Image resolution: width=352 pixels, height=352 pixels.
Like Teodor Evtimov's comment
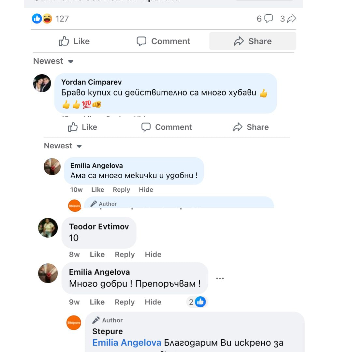pyautogui.click(x=97, y=254)
